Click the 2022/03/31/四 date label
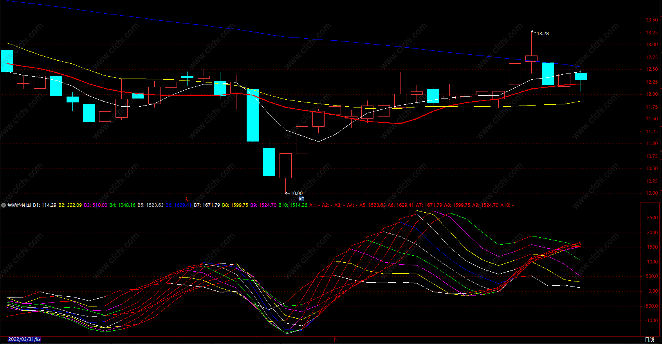 (x=24, y=339)
